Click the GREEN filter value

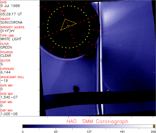pyautogui.click(x=6, y=48)
